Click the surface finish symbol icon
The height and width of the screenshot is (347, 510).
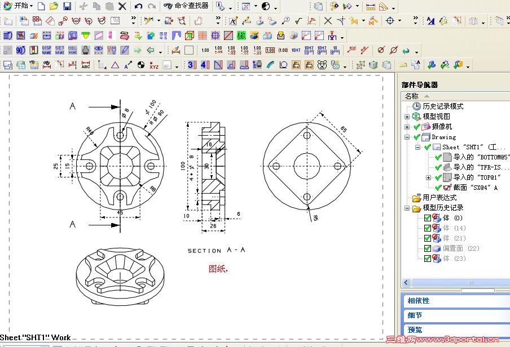click(298, 21)
